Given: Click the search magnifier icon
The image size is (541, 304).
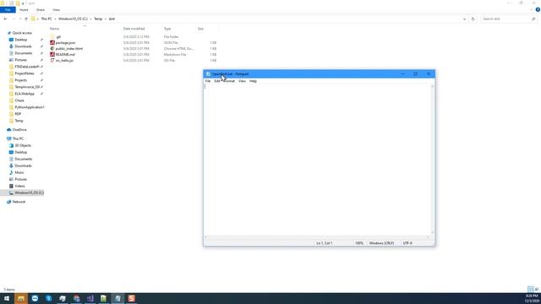Looking at the screenshot, I should click(x=533, y=19).
